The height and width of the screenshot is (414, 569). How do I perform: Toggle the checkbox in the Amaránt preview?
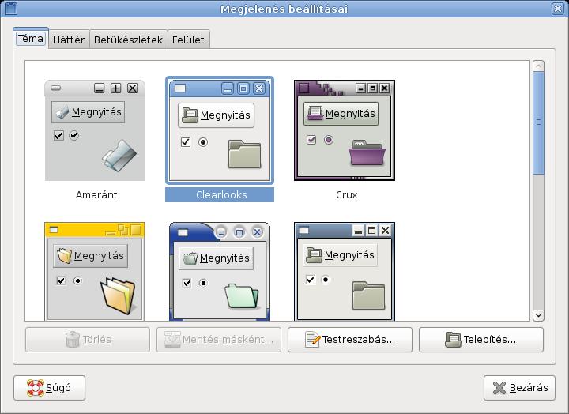click(x=58, y=136)
